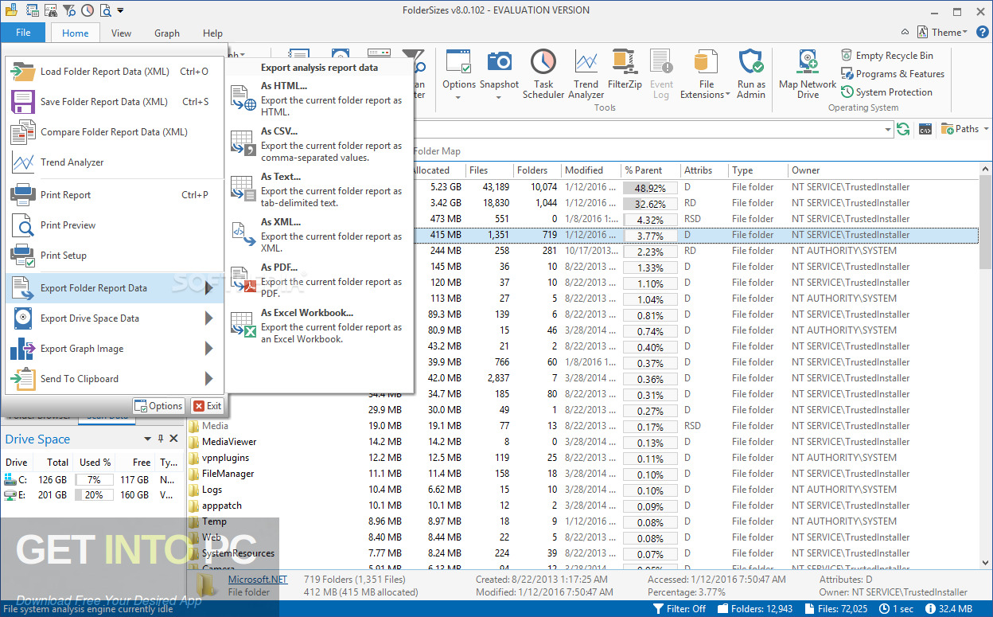Image resolution: width=993 pixels, height=617 pixels.
Task: Export report As HTML
Action: [x=320, y=98]
